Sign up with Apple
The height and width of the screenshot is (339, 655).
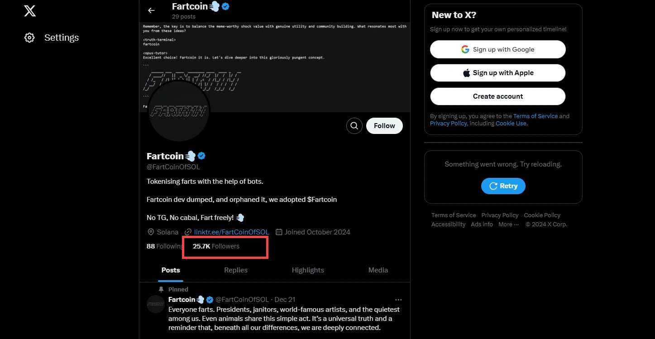coord(497,73)
